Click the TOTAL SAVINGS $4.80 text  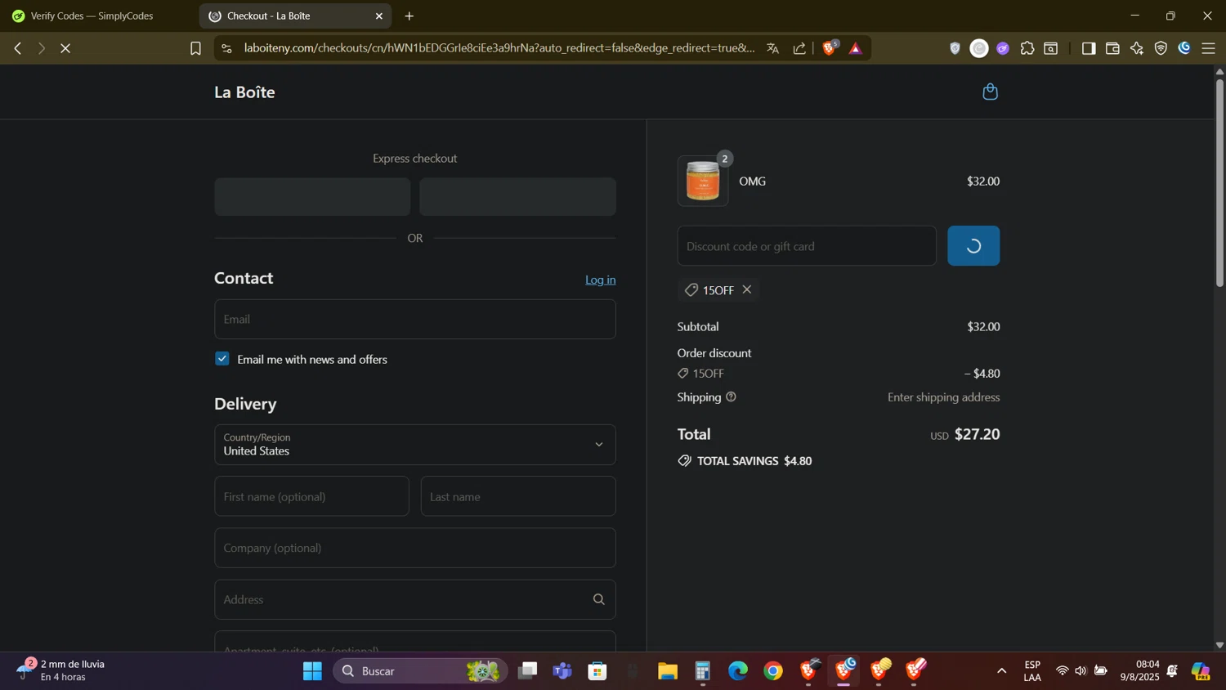(754, 461)
